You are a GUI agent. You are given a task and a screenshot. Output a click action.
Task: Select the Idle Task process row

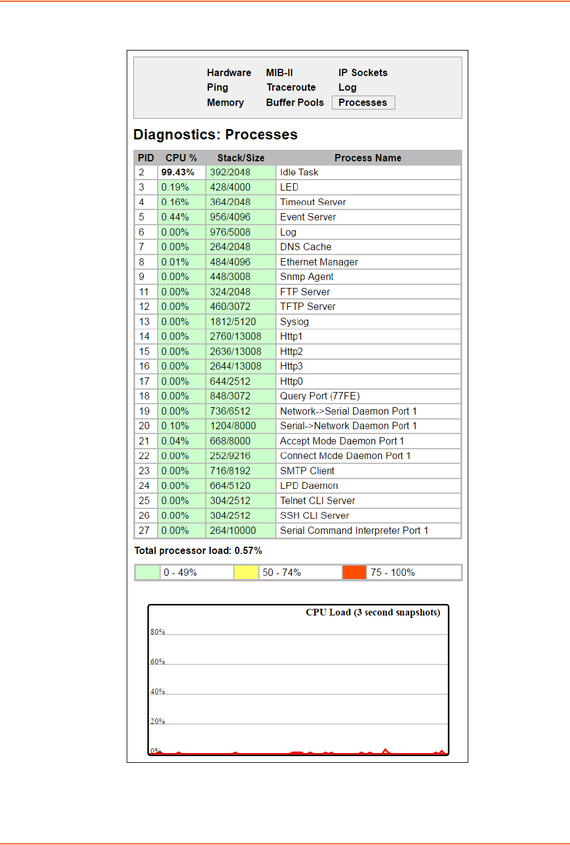pos(299,173)
